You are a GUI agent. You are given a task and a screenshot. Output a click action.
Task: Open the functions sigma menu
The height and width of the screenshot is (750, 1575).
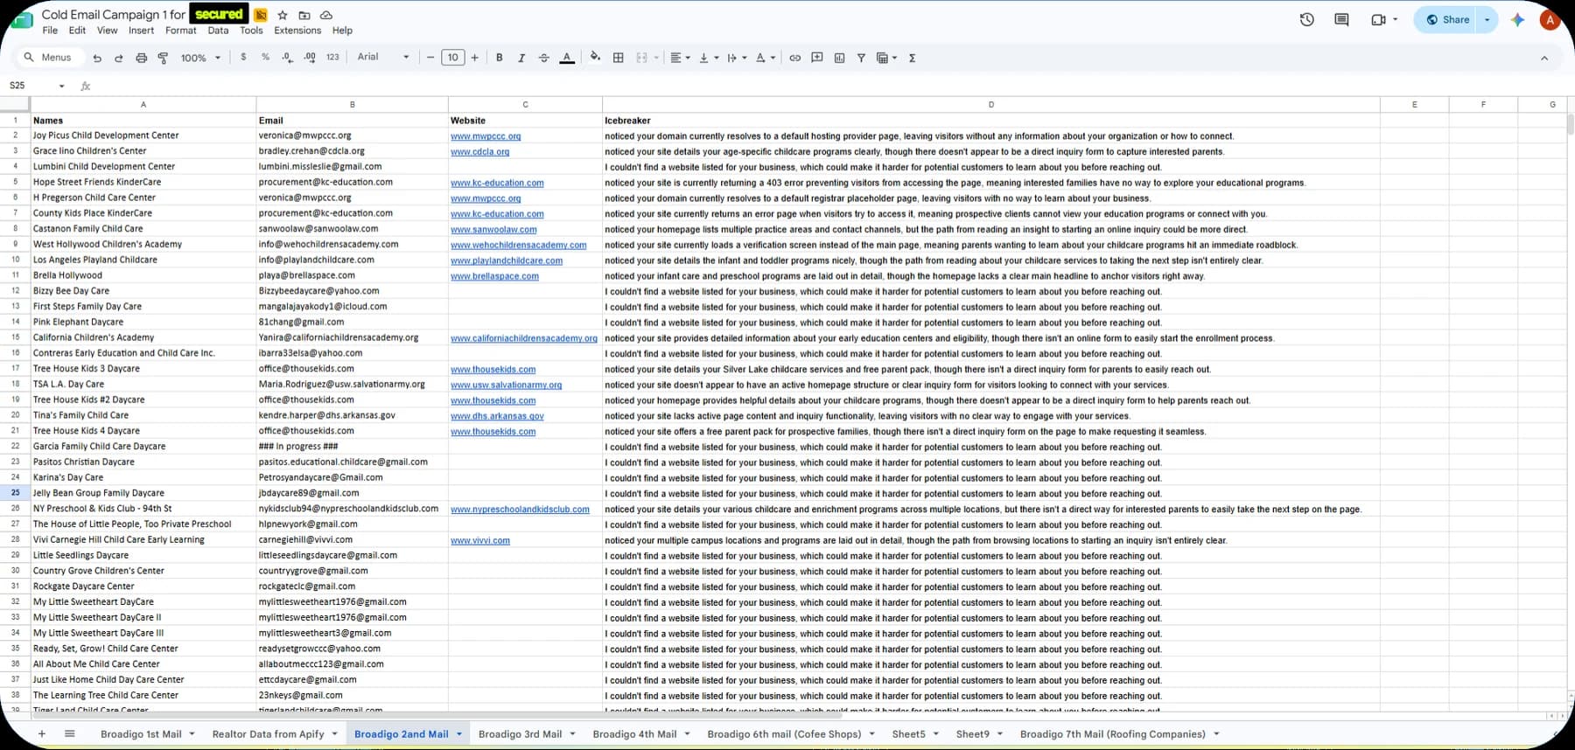912,58
